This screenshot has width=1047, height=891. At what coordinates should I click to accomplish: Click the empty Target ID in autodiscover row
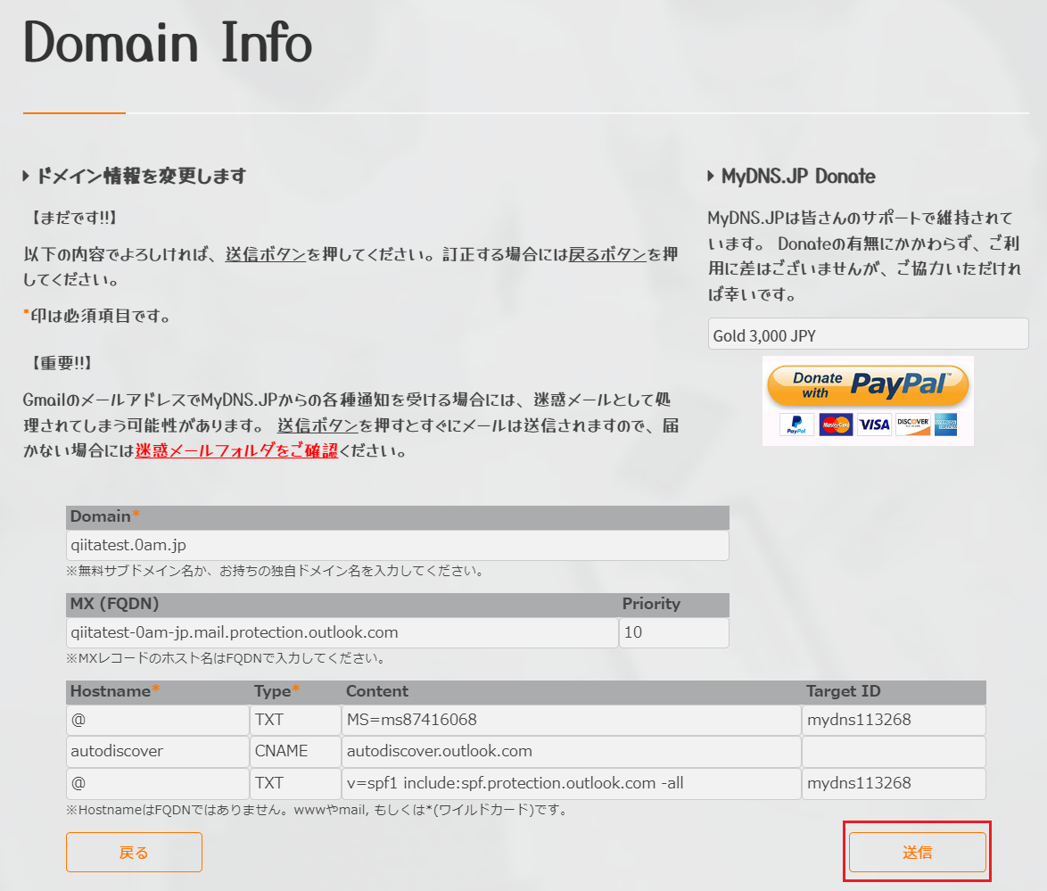coord(894,751)
